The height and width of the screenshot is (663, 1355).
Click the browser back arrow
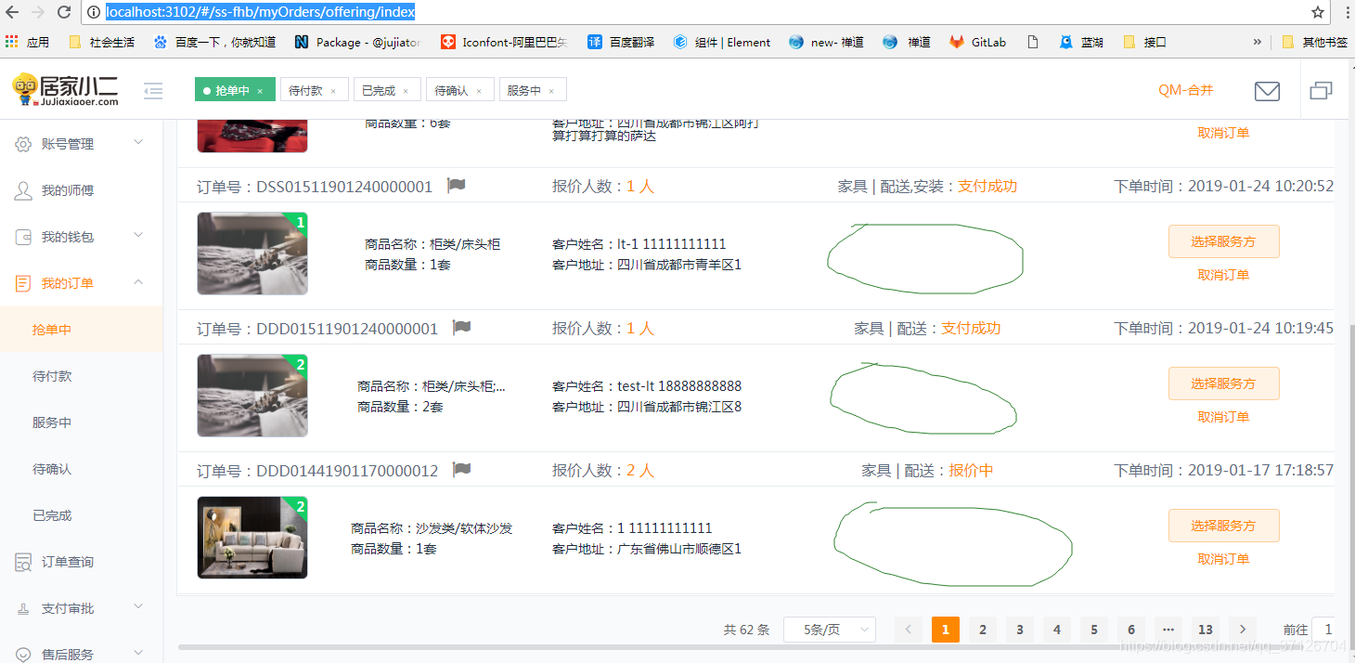pyautogui.click(x=12, y=12)
